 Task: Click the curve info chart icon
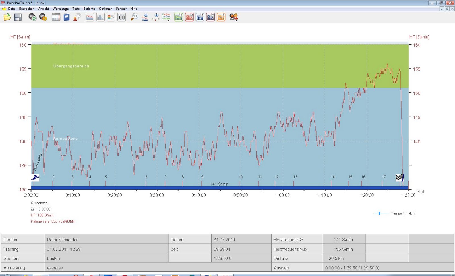pos(145,17)
